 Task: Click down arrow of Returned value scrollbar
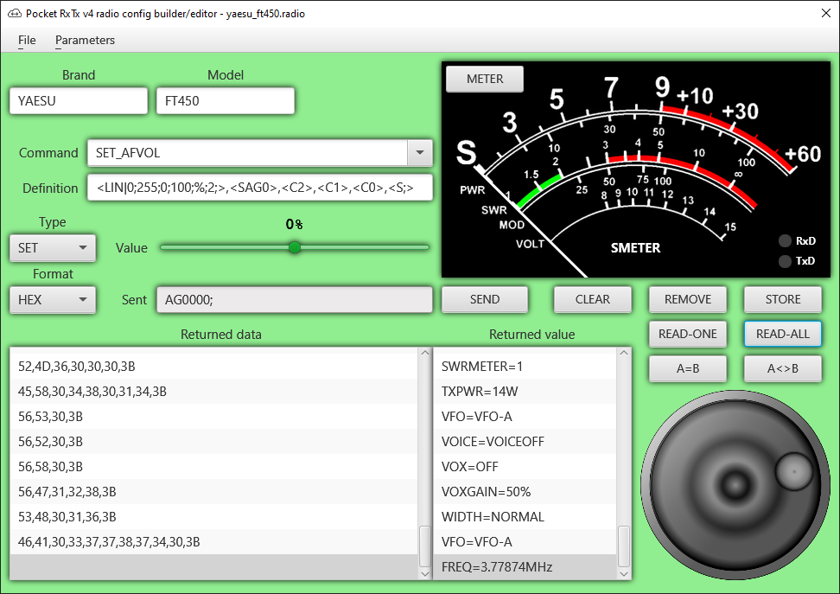coord(624,573)
